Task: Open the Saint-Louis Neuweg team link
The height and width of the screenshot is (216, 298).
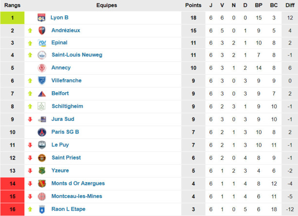Action: 77,55
